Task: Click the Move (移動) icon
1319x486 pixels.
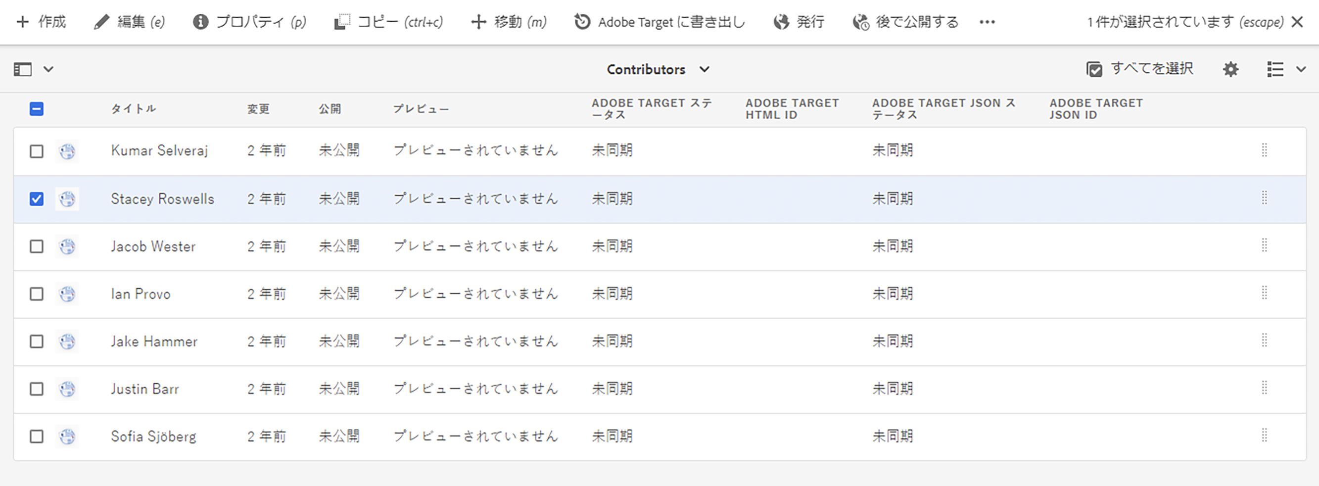Action: pos(478,22)
